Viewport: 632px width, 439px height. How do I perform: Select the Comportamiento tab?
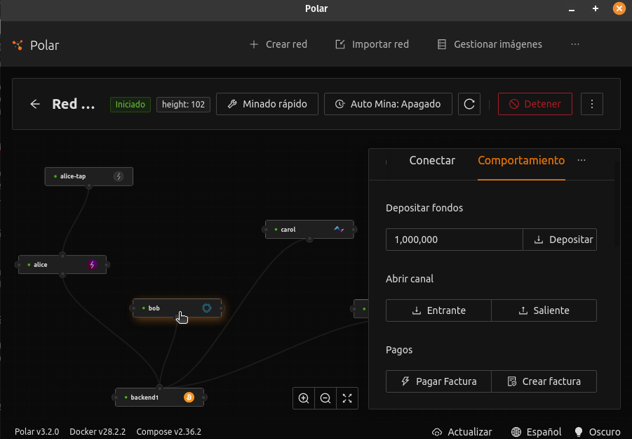(520, 161)
